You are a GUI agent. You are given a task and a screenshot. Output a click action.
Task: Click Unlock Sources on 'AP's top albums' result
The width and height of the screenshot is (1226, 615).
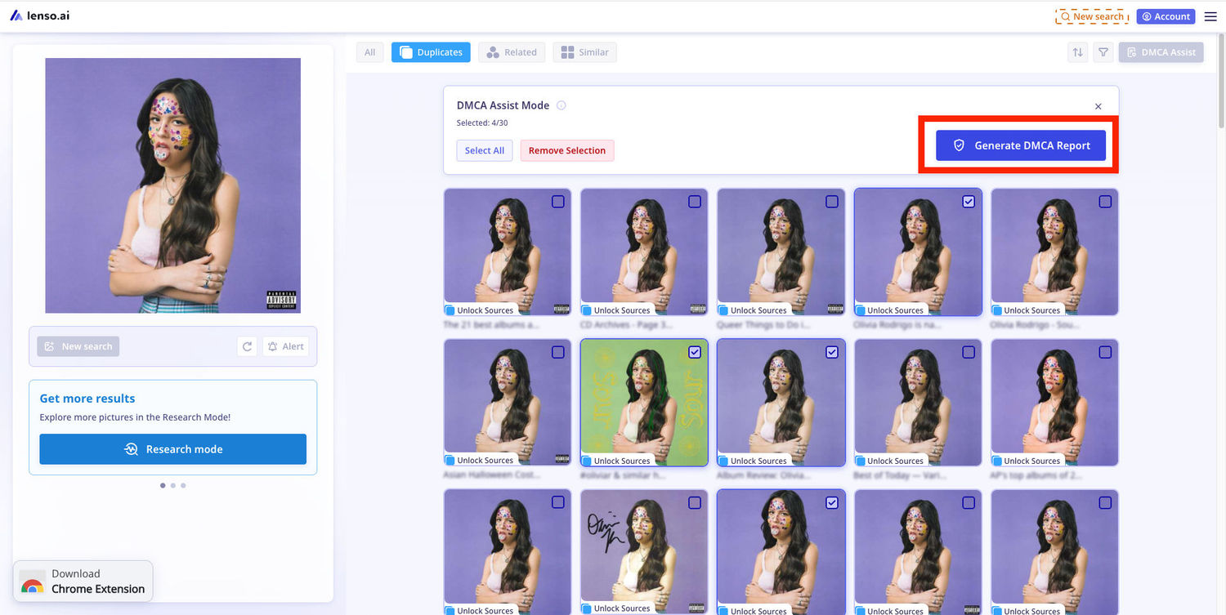[x=1026, y=461]
